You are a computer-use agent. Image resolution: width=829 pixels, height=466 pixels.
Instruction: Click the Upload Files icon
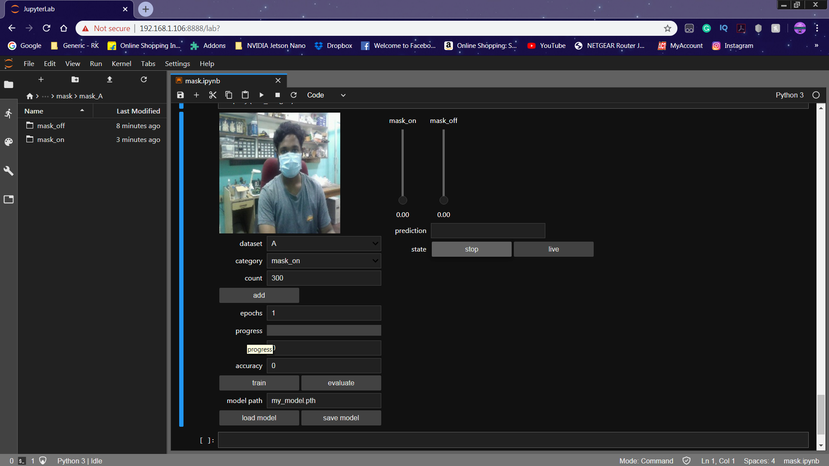click(x=110, y=79)
